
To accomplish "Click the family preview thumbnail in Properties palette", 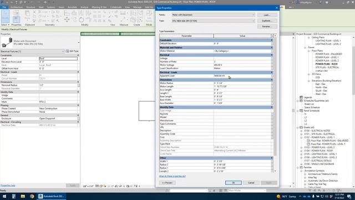I will coord(7,43).
